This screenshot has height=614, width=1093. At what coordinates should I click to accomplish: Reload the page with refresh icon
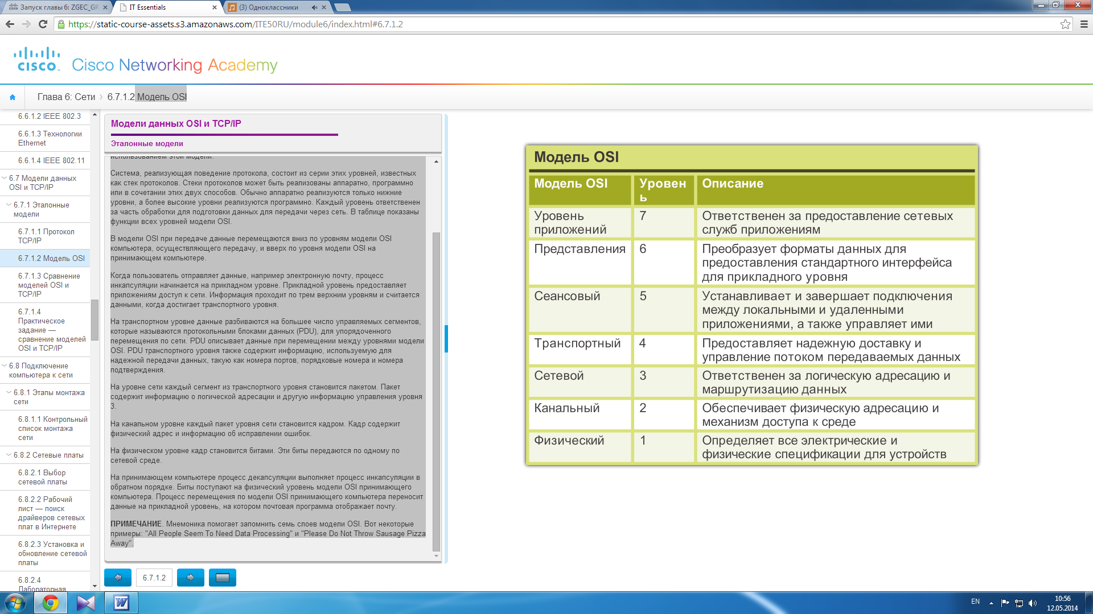click(x=43, y=24)
